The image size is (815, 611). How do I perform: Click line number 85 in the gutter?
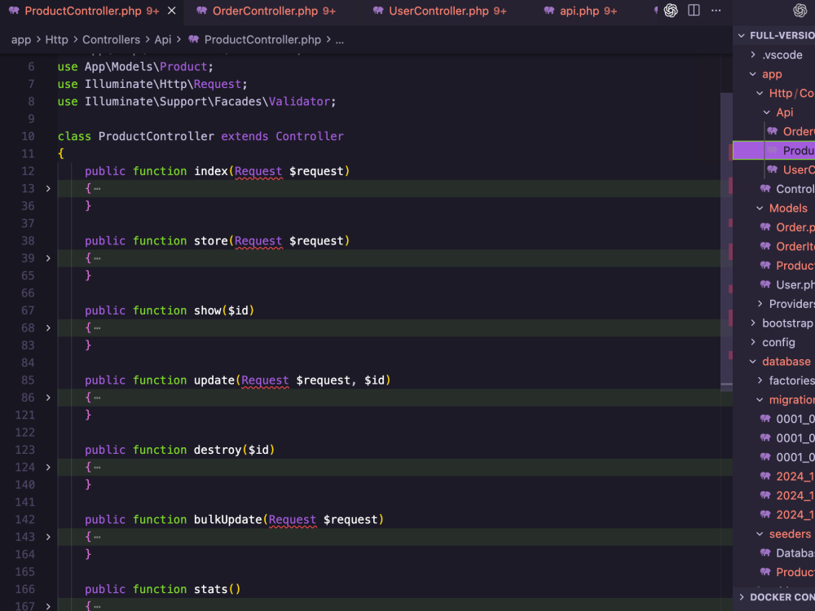pos(28,380)
